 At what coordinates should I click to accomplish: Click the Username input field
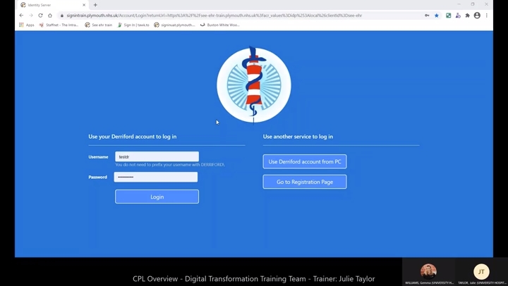[x=157, y=156]
